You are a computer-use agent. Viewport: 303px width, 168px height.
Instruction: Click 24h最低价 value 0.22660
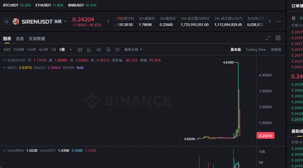pos(166,25)
